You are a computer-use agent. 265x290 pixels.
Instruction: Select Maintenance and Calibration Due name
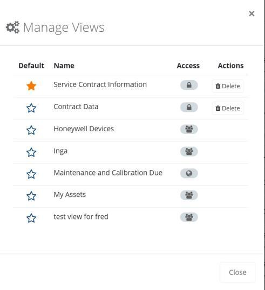point(108,173)
